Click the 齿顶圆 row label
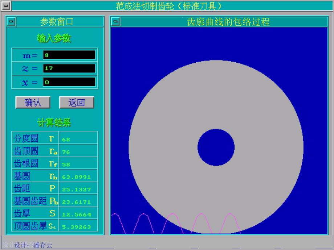This screenshot has height=250, width=334. (26, 151)
